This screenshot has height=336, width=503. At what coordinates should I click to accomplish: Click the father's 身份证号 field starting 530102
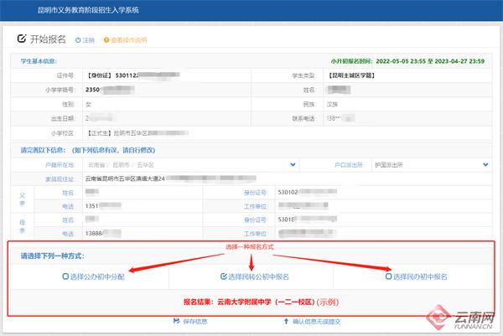[x=383, y=193]
